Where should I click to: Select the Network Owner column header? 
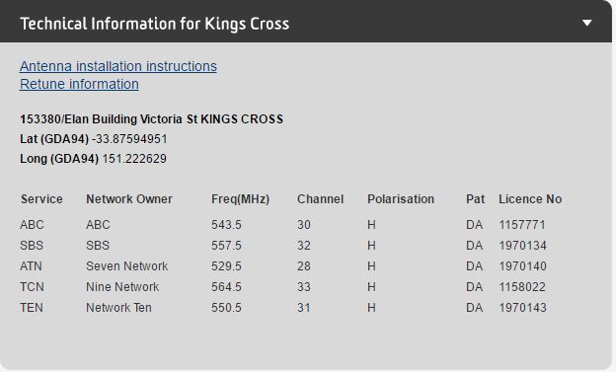(x=129, y=199)
